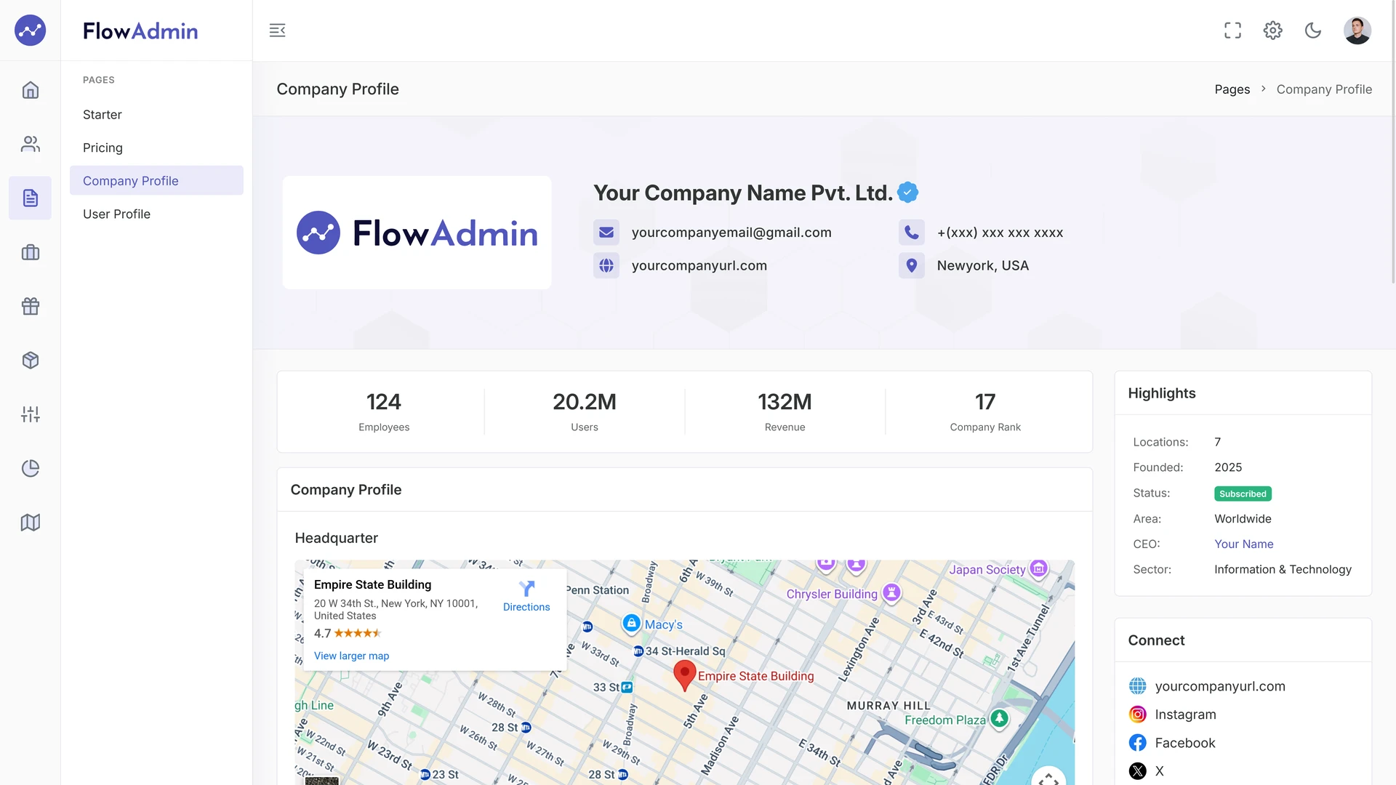This screenshot has width=1396, height=785.
Task: Open View larger map link
Action: [351, 656]
